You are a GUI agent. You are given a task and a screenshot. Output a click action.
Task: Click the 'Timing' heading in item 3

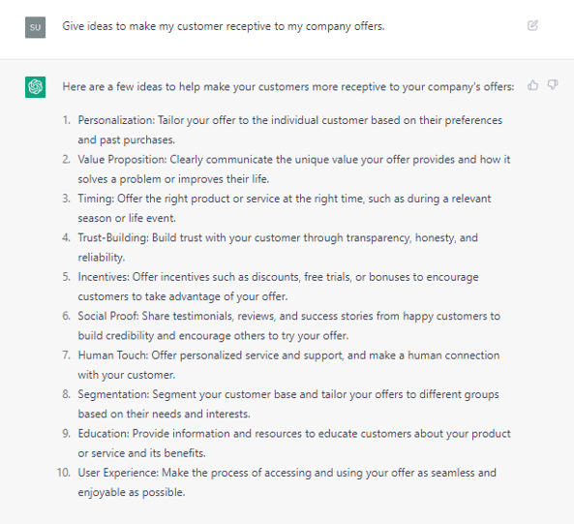click(96, 199)
